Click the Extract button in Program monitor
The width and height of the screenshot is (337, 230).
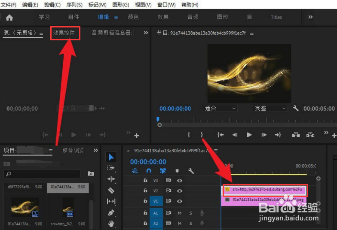click(x=310, y=135)
